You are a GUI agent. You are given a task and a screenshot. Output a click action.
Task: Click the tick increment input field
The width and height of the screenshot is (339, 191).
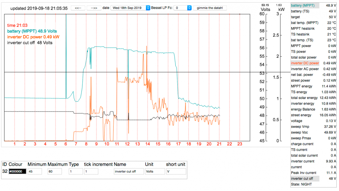pyautogui.click(x=91, y=171)
